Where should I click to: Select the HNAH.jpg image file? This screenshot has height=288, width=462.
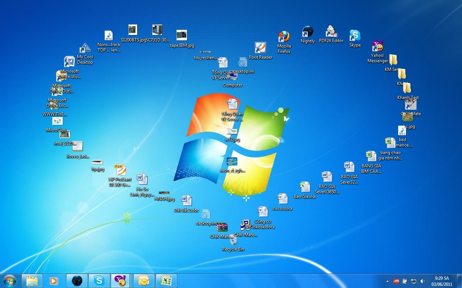pos(164,193)
